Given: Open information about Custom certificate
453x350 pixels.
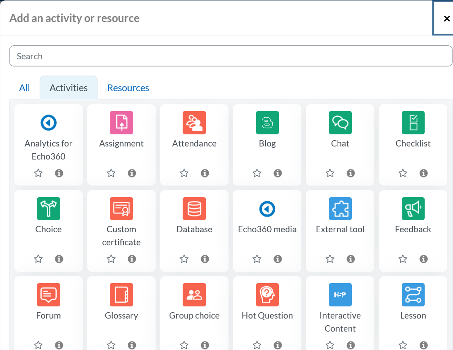Looking at the screenshot, I should [x=132, y=259].
